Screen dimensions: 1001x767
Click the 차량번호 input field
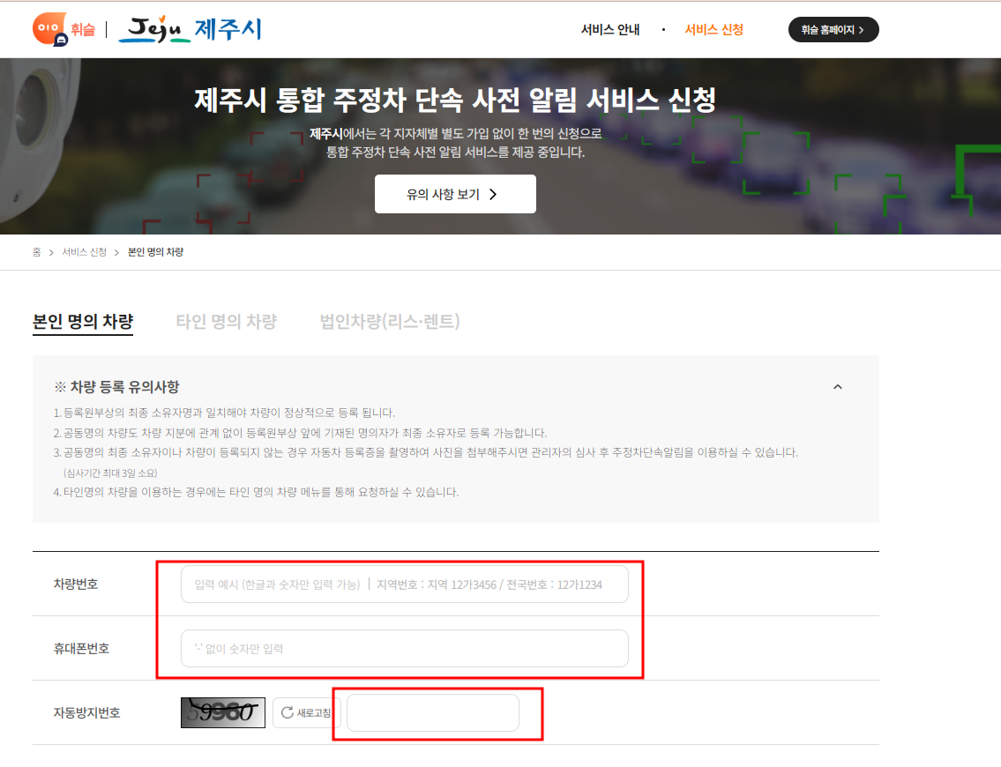(x=404, y=584)
